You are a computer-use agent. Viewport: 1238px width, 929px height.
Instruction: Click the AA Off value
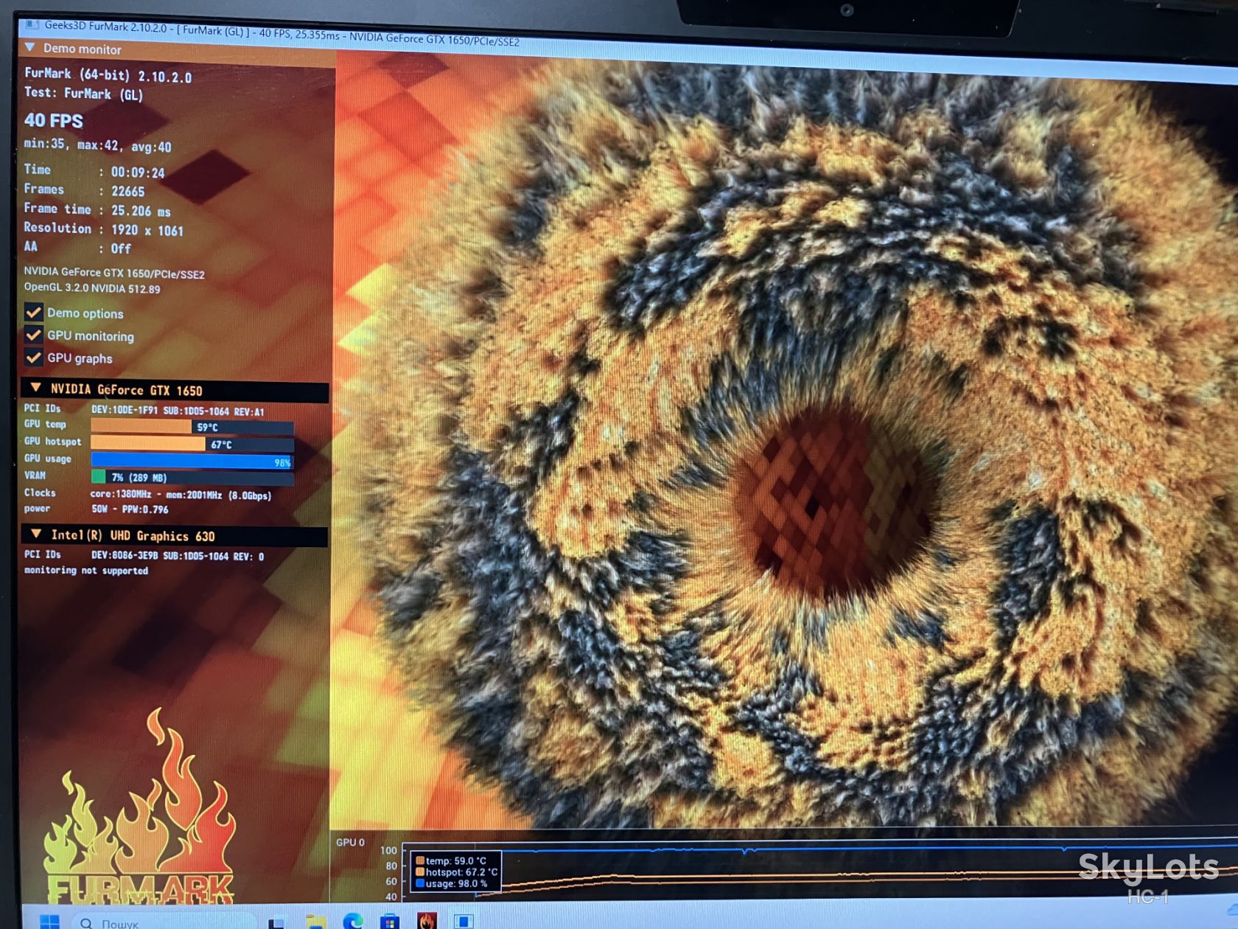[x=121, y=248]
